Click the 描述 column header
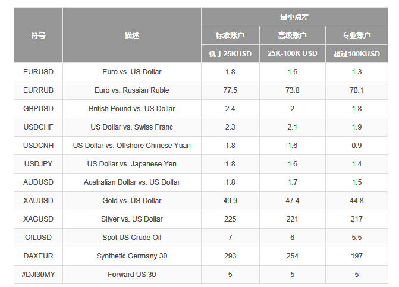This screenshot has width=399, height=287. (132, 35)
